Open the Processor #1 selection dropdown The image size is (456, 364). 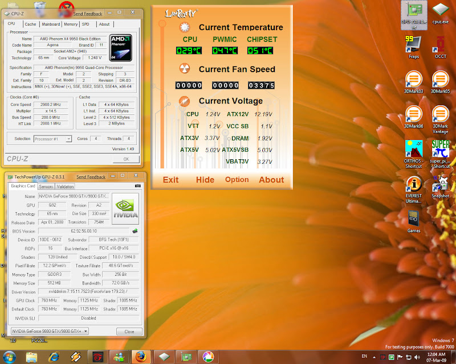[52, 139]
